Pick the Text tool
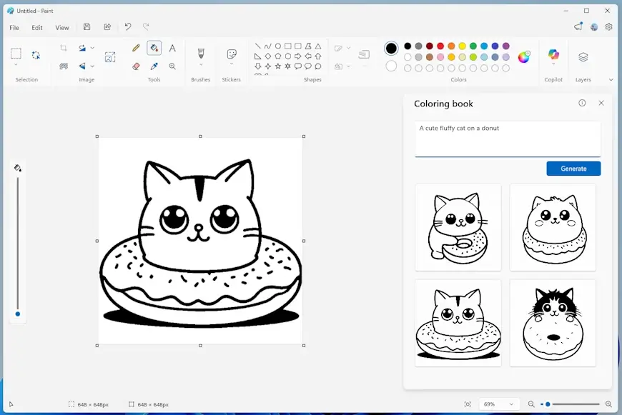 (x=172, y=48)
